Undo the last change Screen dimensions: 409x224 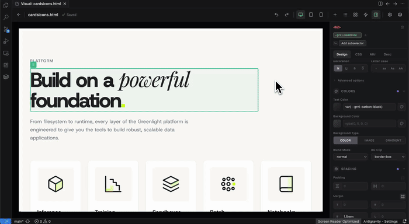pyautogui.click(x=276, y=15)
